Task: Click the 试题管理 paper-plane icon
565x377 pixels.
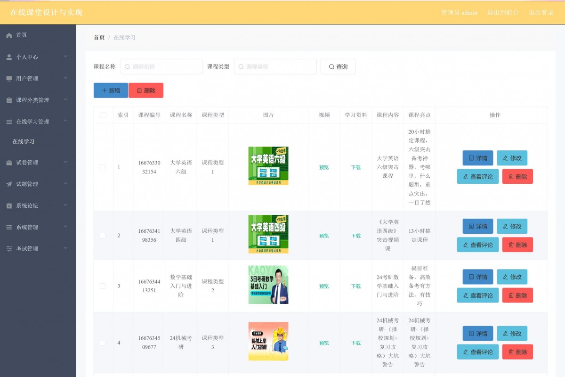Action: tap(8, 184)
